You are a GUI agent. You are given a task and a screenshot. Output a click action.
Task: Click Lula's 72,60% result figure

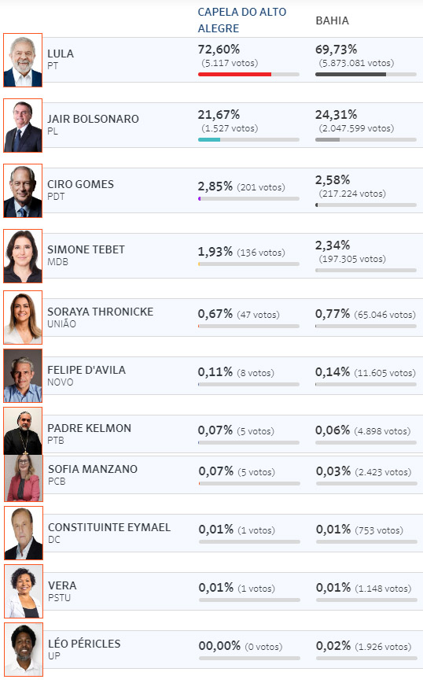click(x=219, y=50)
